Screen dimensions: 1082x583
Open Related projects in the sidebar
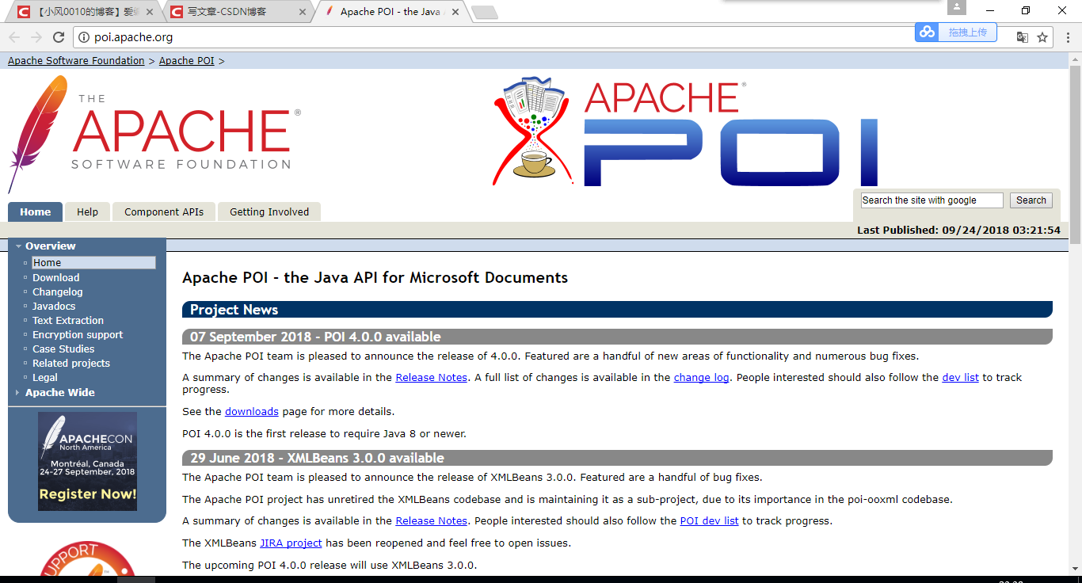[71, 363]
